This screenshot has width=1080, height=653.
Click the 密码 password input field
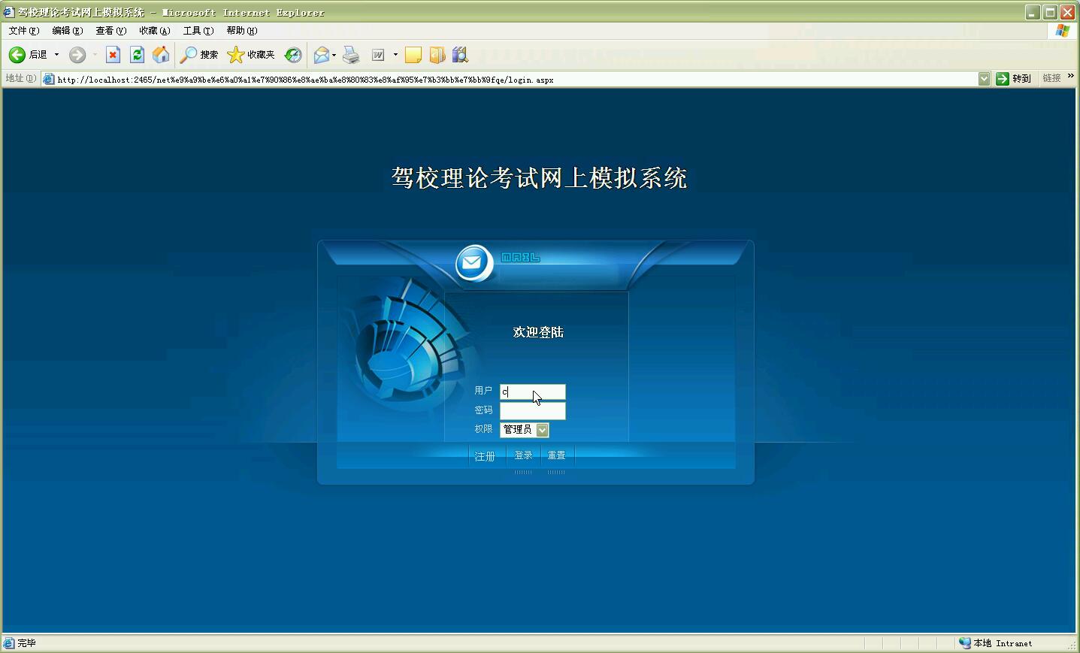tap(532, 411)
